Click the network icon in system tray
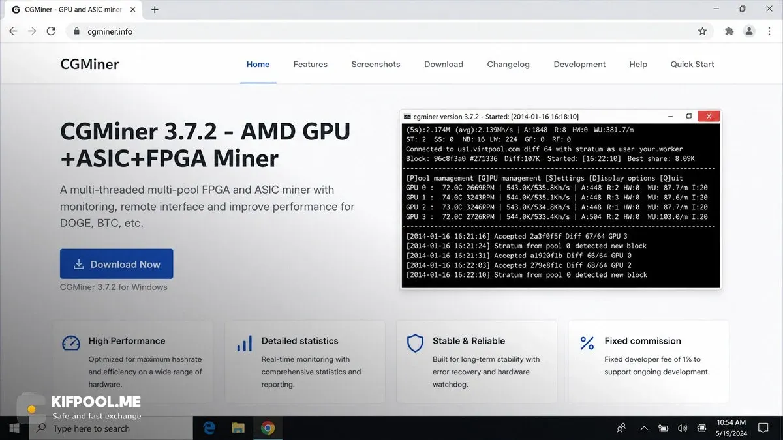 (x=702, y=428)
